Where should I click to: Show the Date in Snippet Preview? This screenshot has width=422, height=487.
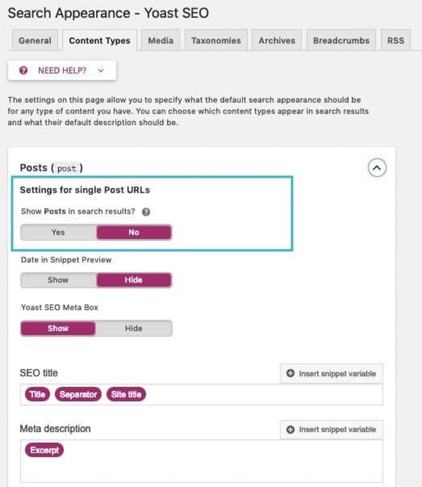[x=57, y=280]
